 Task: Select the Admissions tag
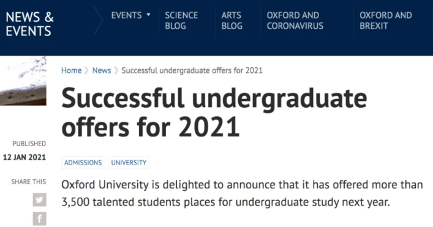(83, 163)
